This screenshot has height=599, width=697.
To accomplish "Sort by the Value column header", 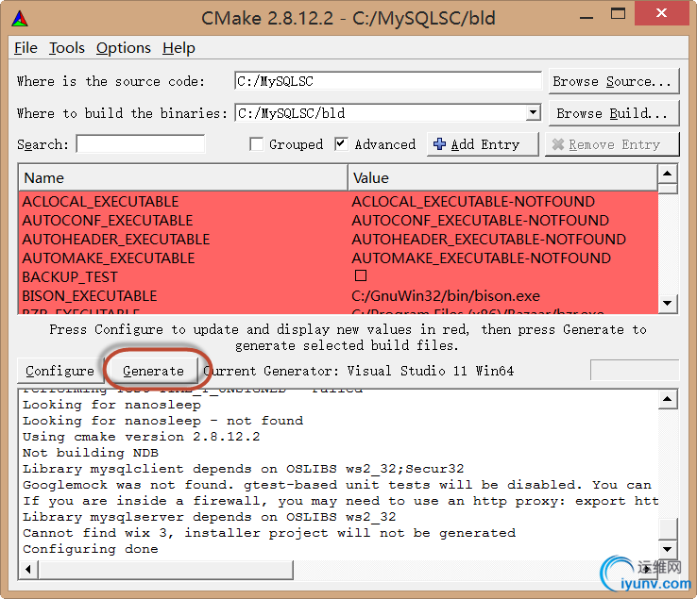I will pos(502,178).
